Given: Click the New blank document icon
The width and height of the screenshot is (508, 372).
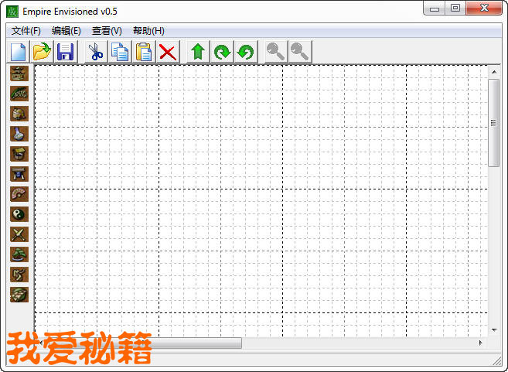Looking at the screenshot, I should [19, 52].
